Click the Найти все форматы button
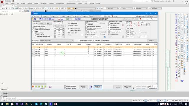 [x=98, y=87]
